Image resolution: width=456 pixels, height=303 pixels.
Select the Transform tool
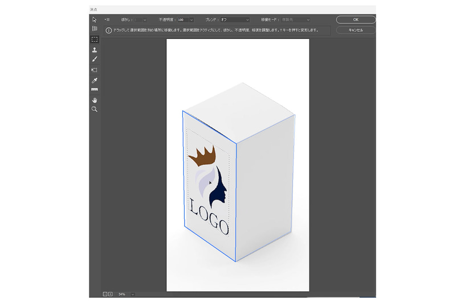click(x=95, y=70)
